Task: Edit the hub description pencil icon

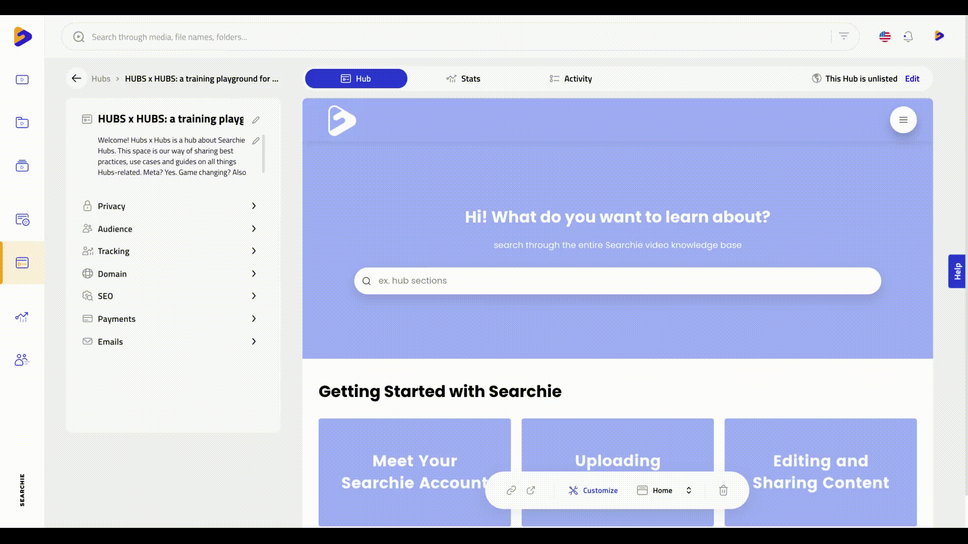Action: (x=256, y=141)
